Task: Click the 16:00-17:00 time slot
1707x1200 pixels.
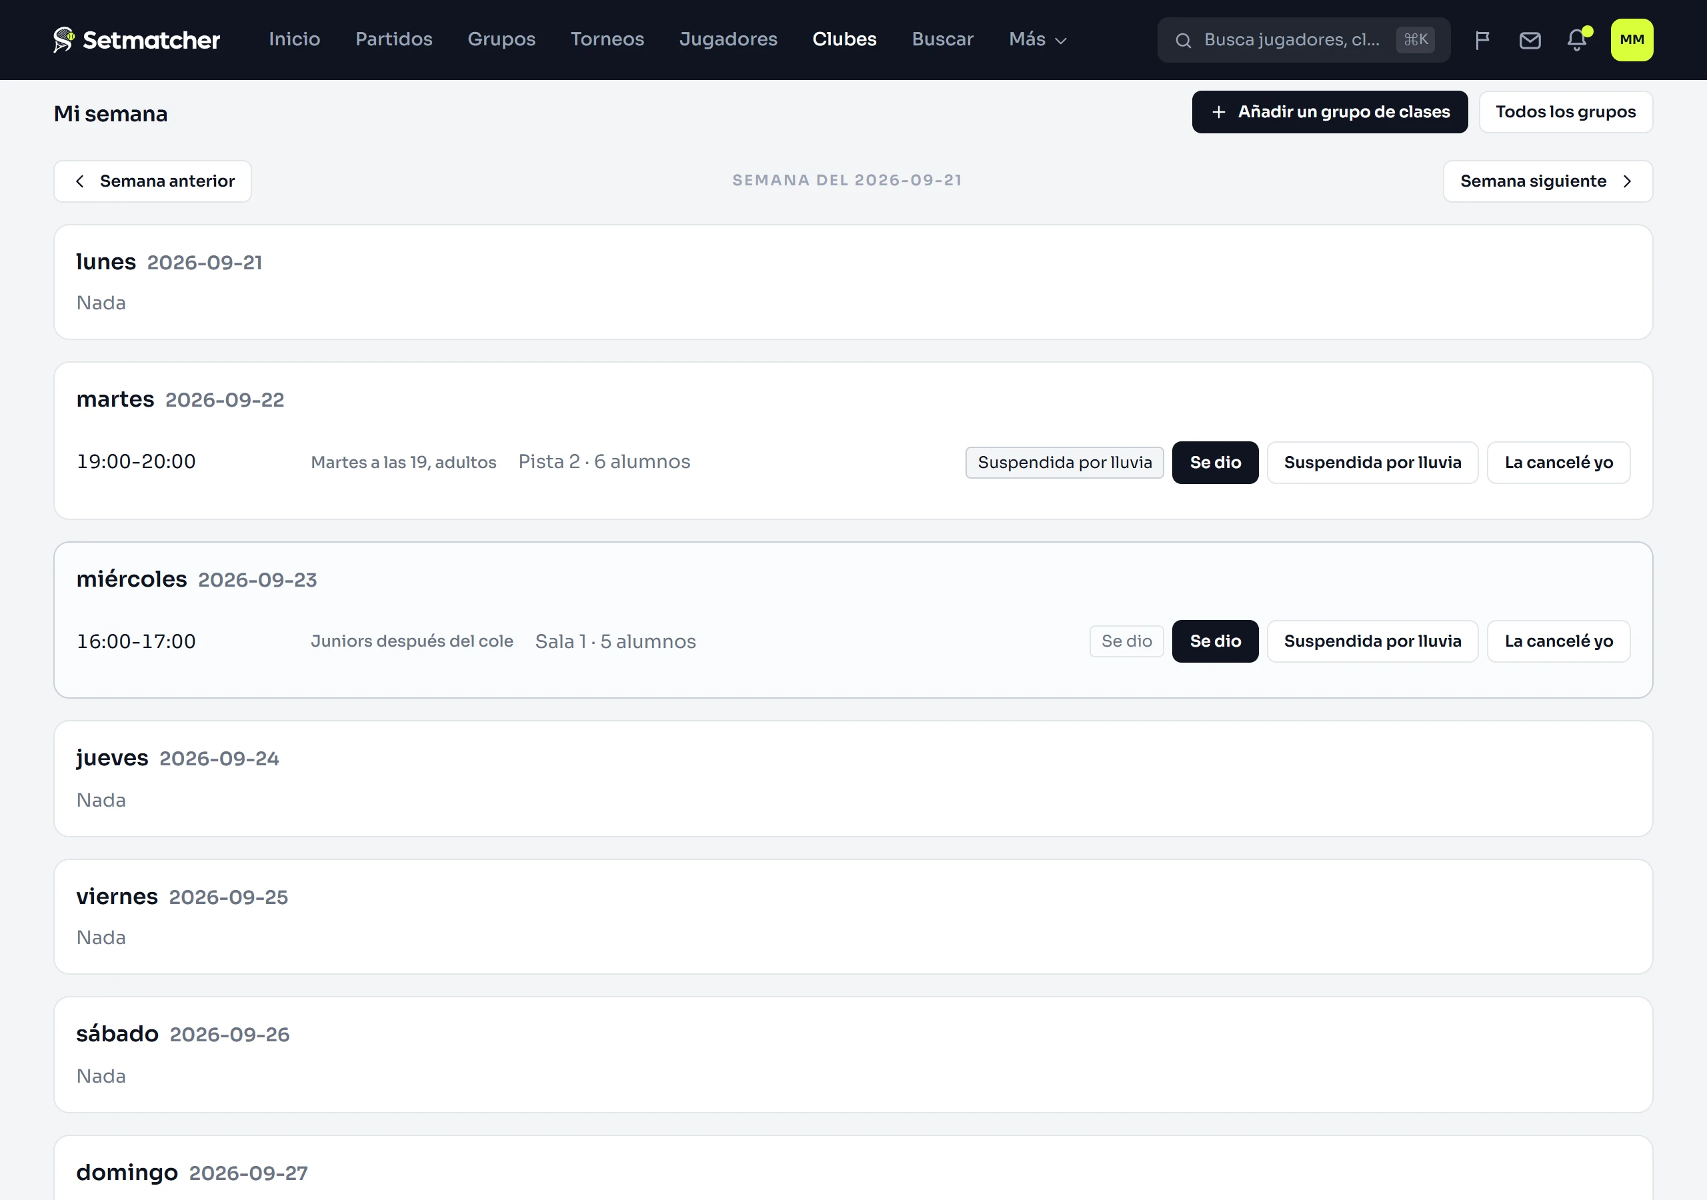Action: pos(136,641)
